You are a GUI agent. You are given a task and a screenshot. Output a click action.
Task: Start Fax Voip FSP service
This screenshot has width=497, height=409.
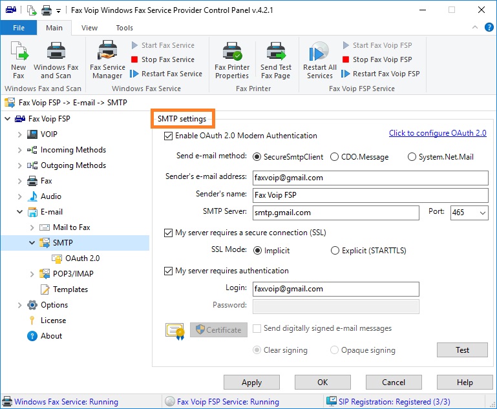[x=377, y=45]
